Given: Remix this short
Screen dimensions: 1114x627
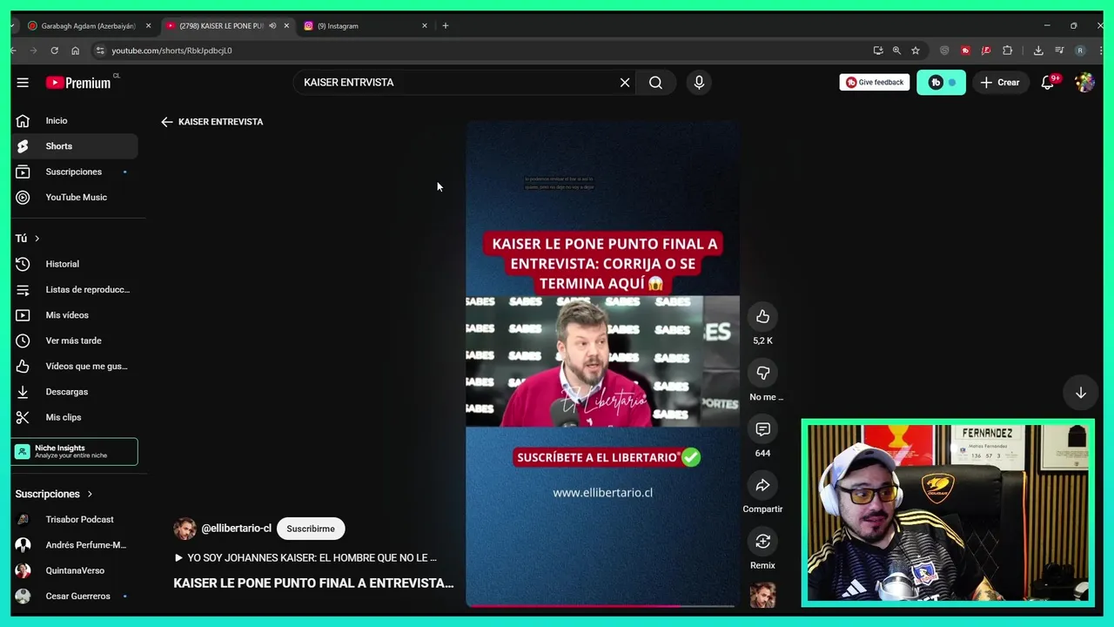Looking at the screenshot, I should pyautogui.click(x=762, y=542).
